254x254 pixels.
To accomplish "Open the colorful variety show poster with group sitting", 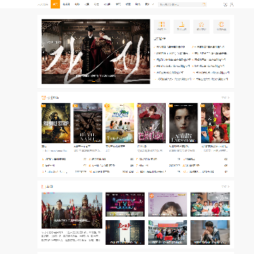I will coord(120,123).
